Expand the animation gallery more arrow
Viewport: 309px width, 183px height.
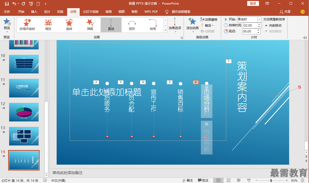pos(165,30)
